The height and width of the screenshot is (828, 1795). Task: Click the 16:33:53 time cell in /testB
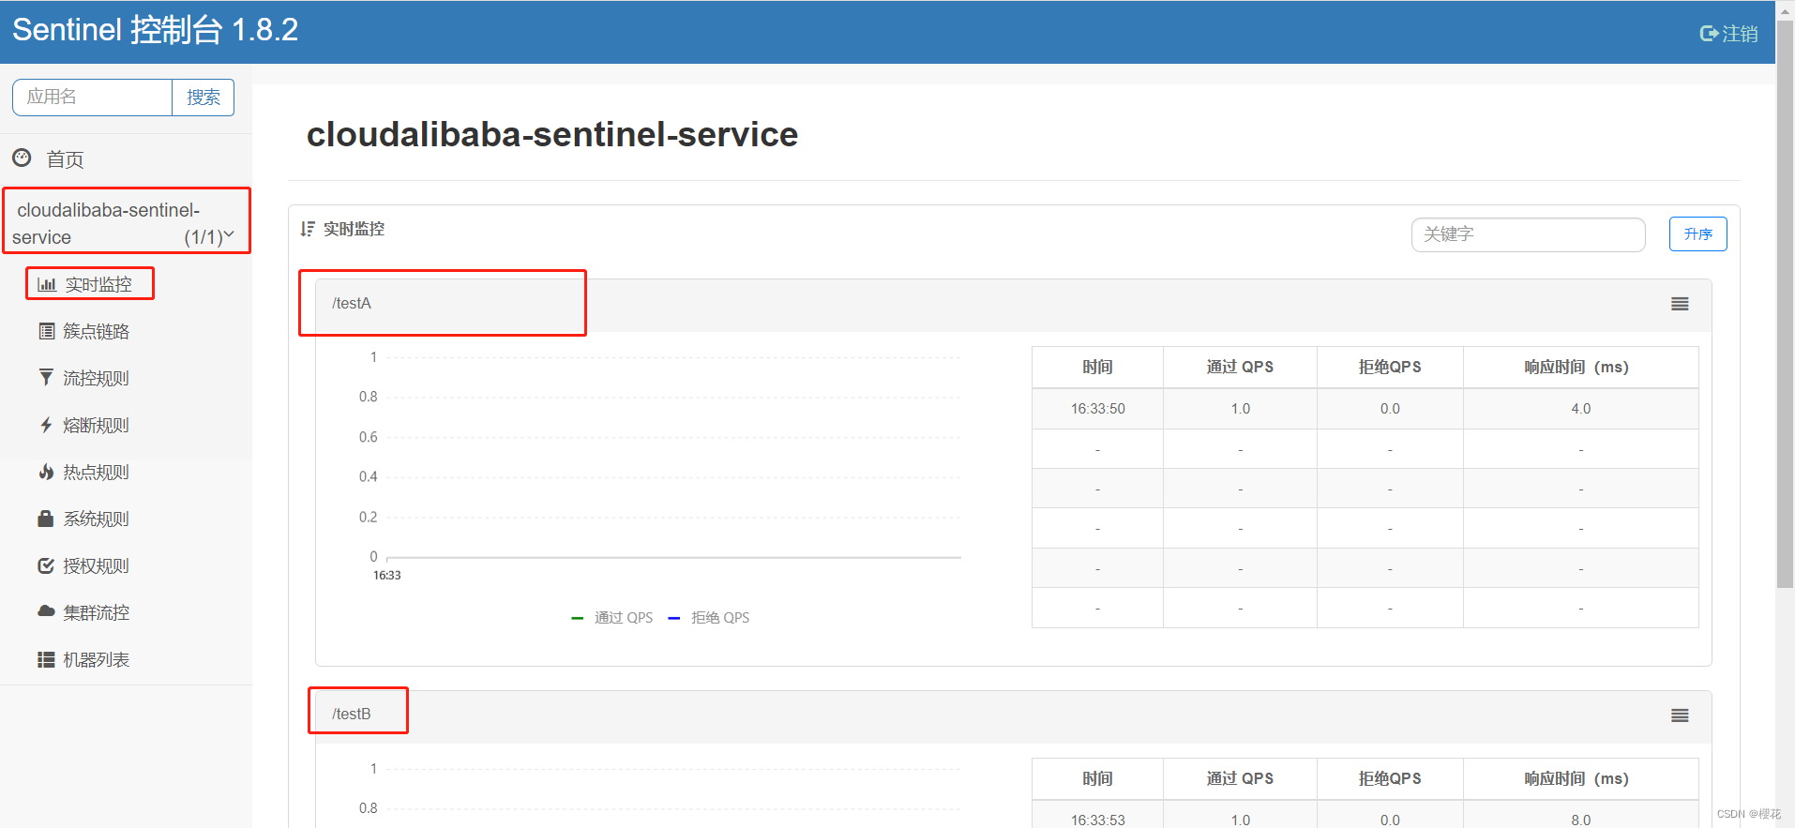point(1097,820)
